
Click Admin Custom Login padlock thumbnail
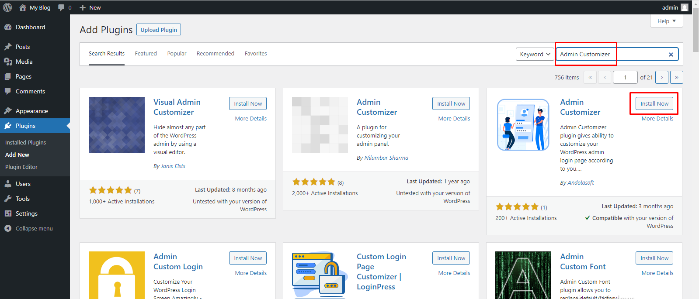coord(117,275)
